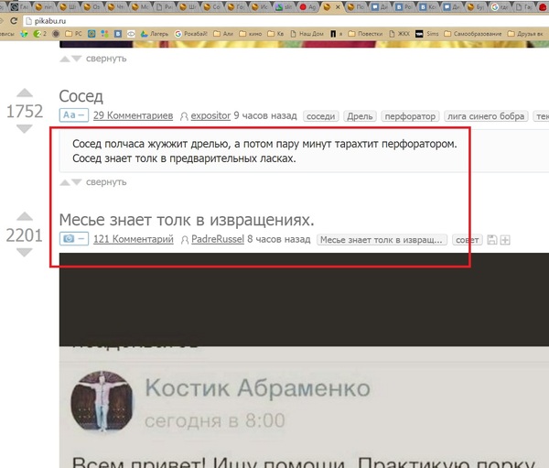The width and height of the screenshot is (549, 468).
Task: Open expositor's user profile
Action: (210, 115)
